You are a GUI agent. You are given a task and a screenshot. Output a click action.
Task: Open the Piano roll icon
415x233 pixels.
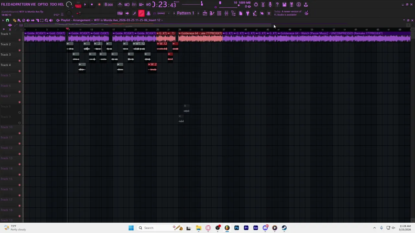tap(212, 13)
